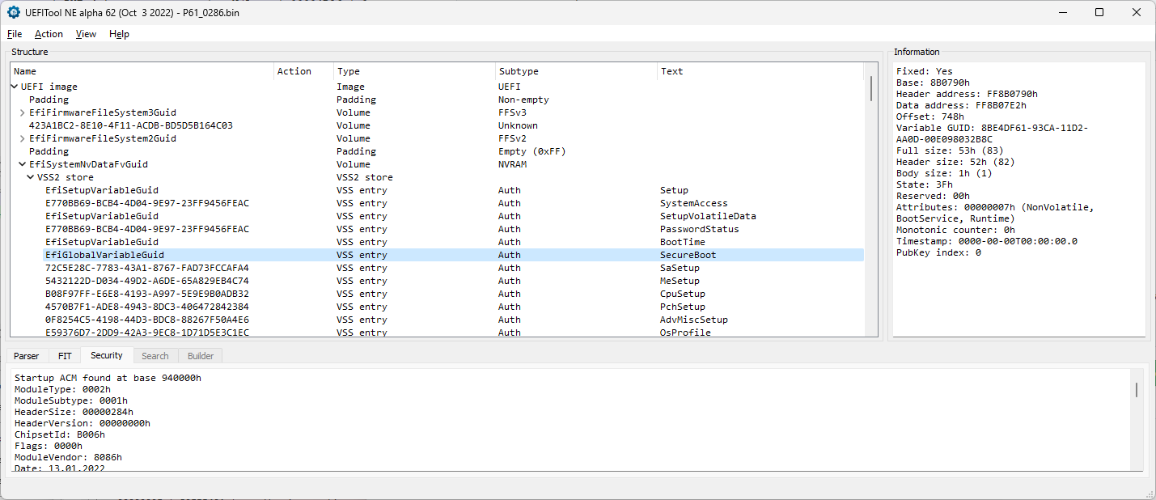Expand the EfiFirmwareFileSystem2Guid volume

coord(22,138)
